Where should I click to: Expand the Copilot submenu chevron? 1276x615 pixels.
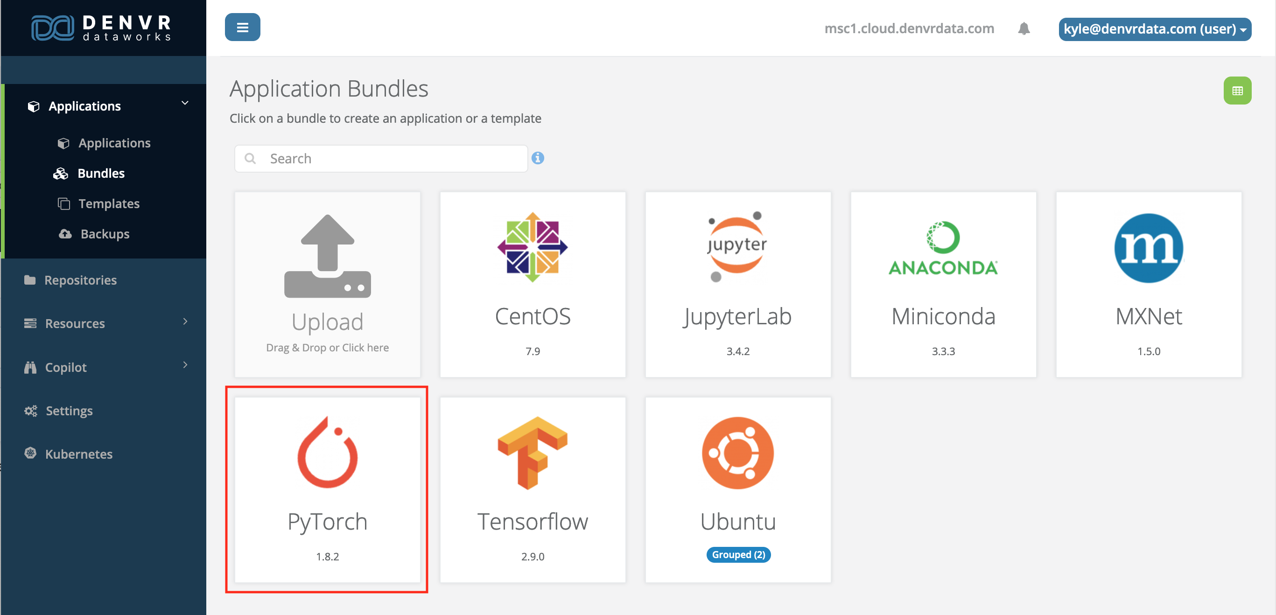point(185,365)
